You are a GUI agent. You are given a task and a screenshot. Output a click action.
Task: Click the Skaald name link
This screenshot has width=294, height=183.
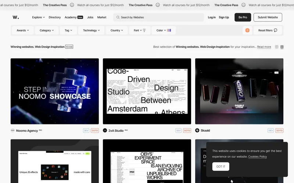[x=205, y=131]
